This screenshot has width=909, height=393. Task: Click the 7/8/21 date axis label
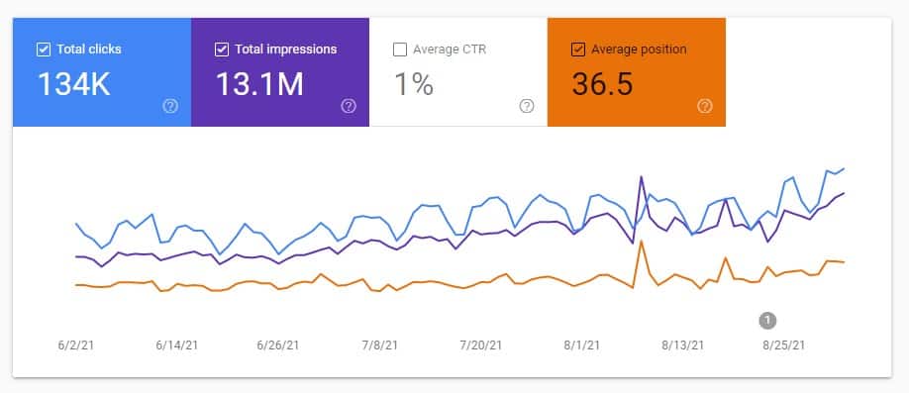pyautogui.click(x=379, y=345)
